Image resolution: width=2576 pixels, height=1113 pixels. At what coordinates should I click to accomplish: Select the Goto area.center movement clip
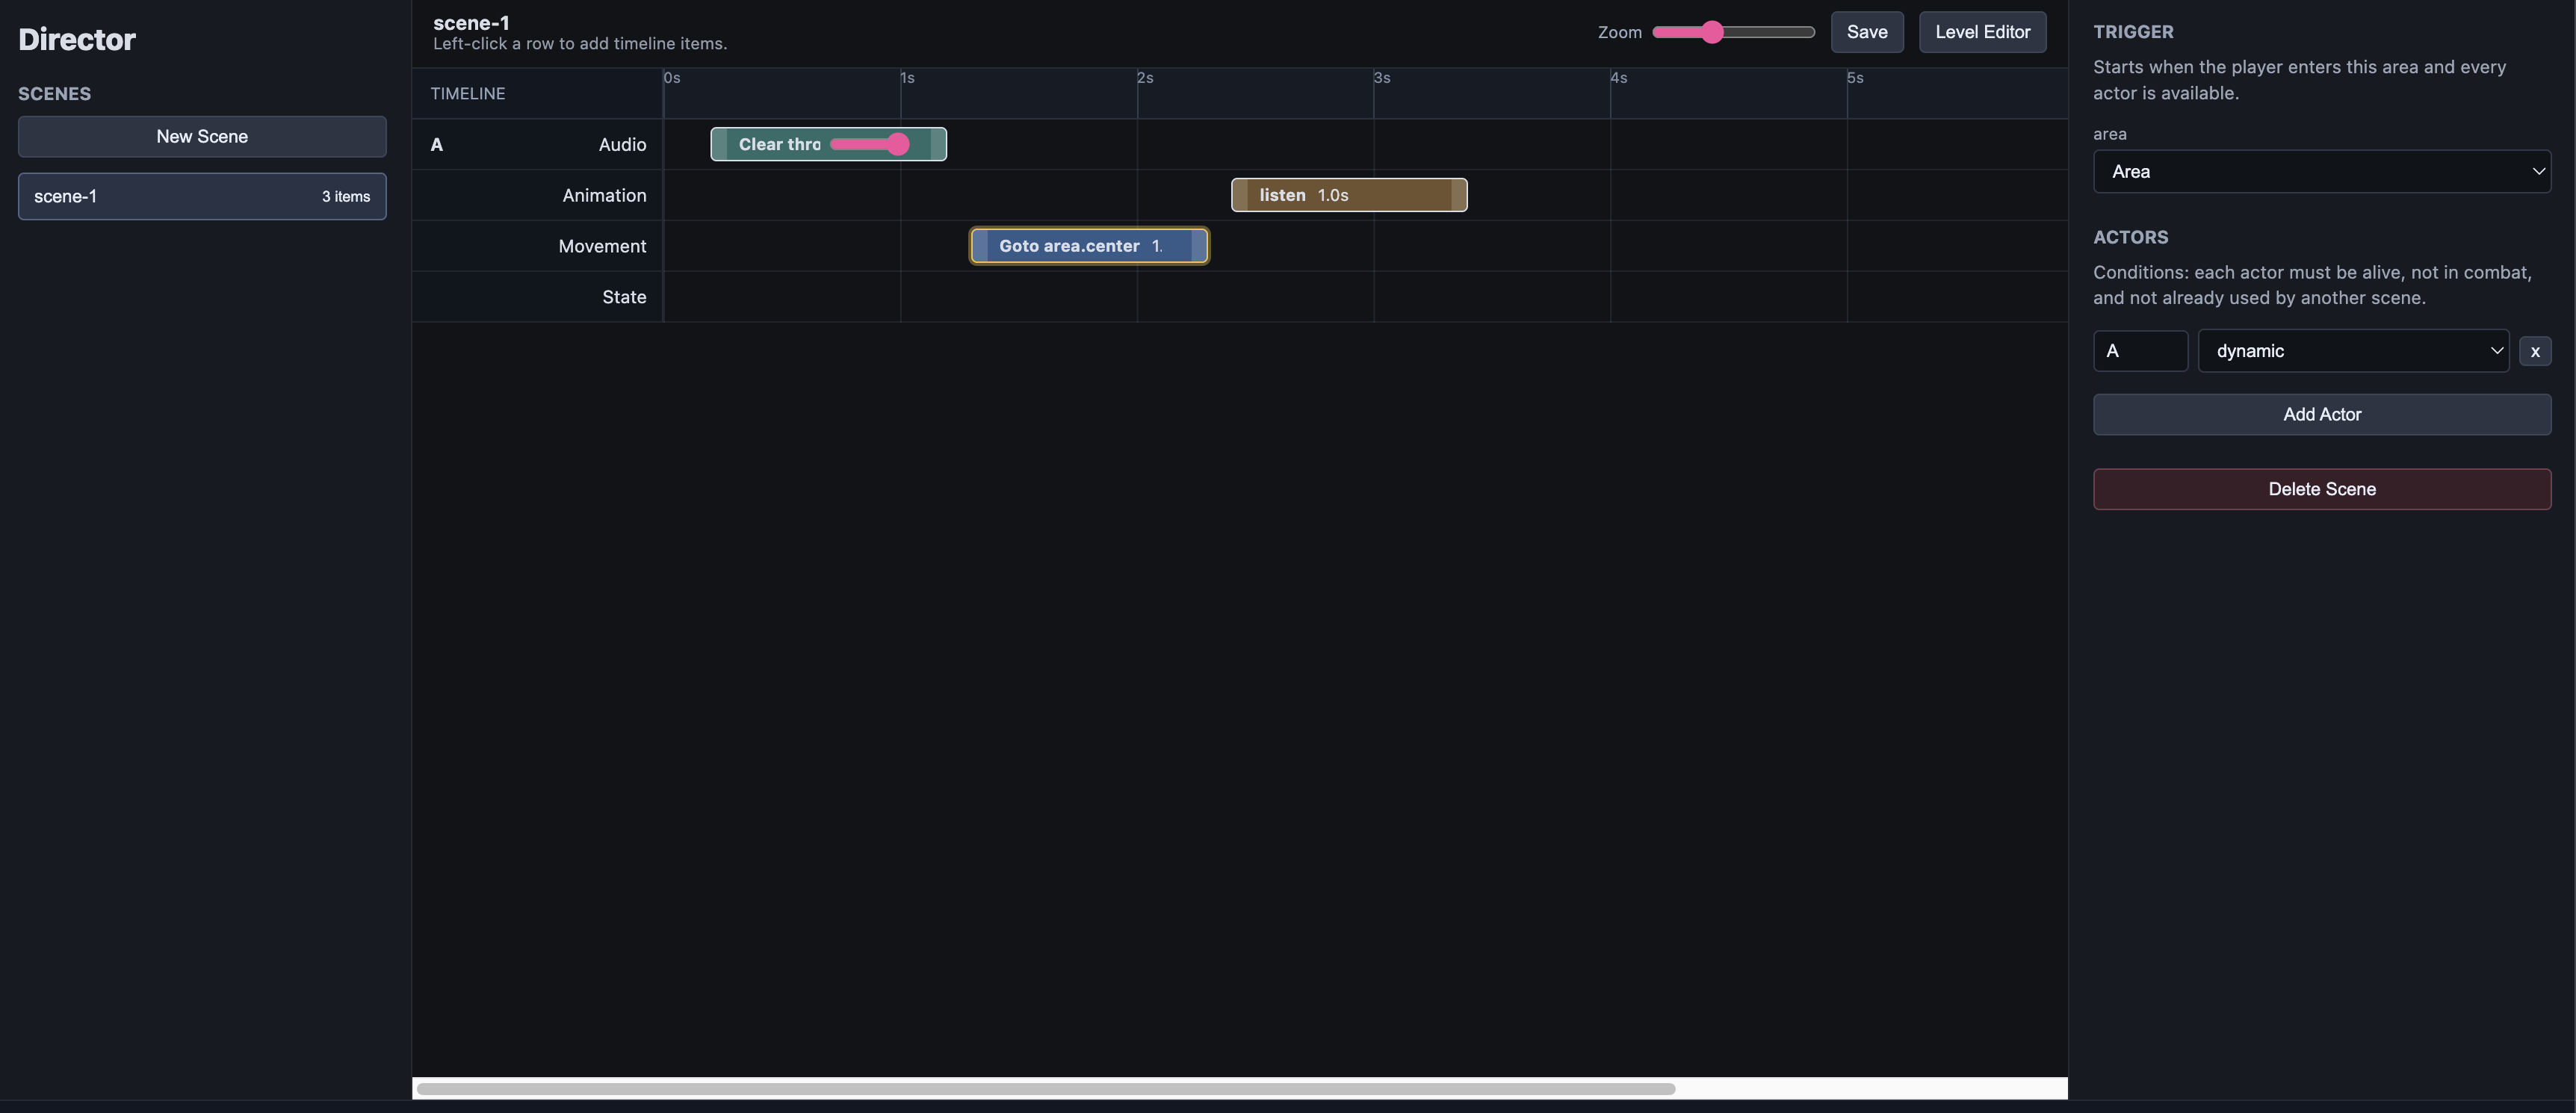click(1089, 246)
